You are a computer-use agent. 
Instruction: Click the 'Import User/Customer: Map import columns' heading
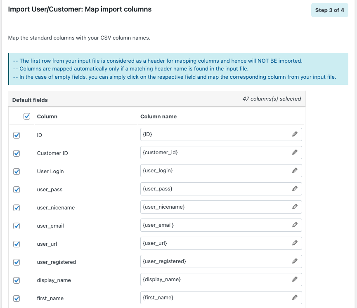(80, 9)
